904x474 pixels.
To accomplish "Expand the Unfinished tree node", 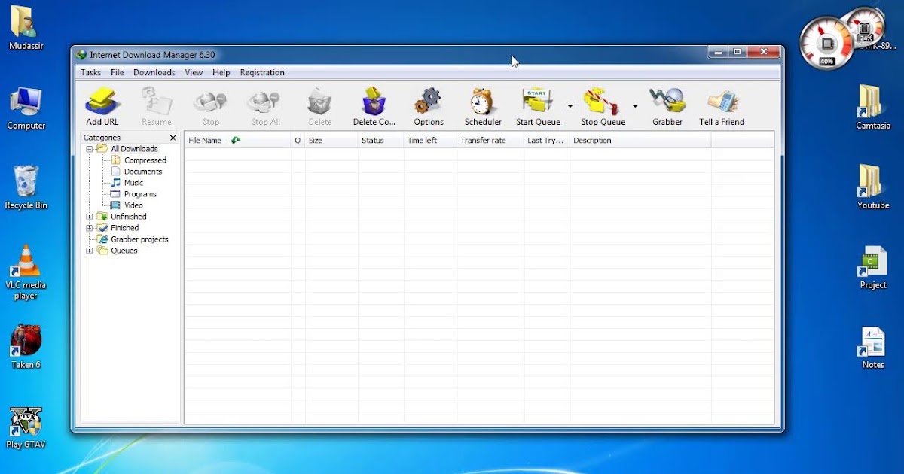I will click(90, 217).
